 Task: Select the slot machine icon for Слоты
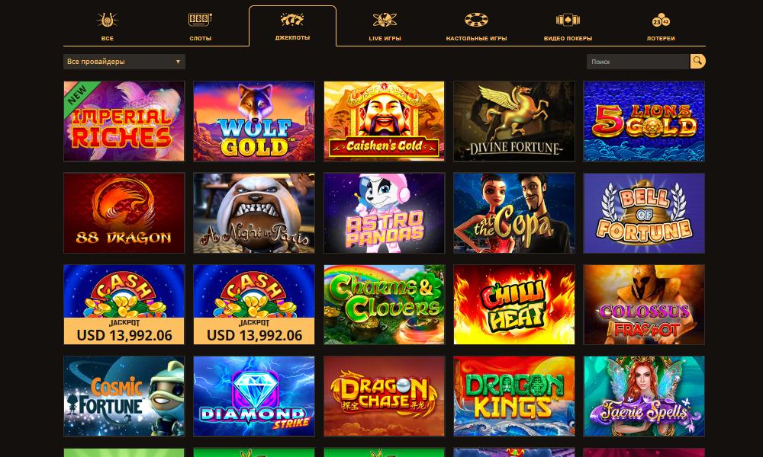tap(200, 20)
